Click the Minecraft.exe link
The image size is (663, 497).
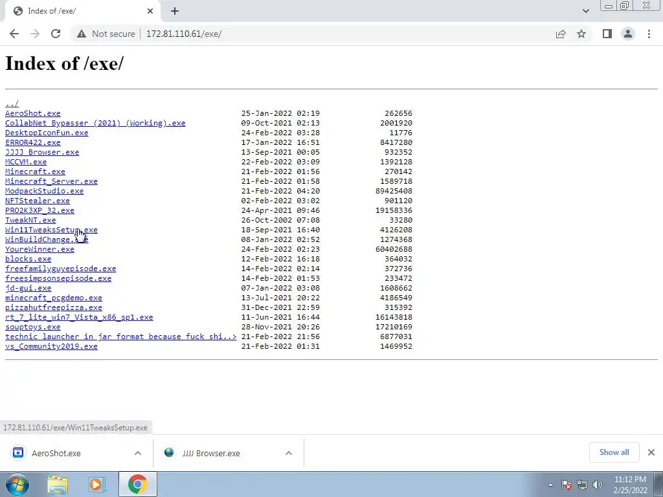pos(35,171)
